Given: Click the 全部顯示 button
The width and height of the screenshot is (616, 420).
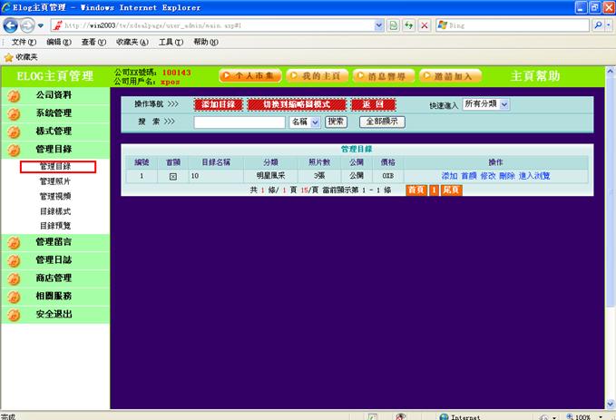Looking at the screenshot, I should pyautogui.click(x=382, y=122).
